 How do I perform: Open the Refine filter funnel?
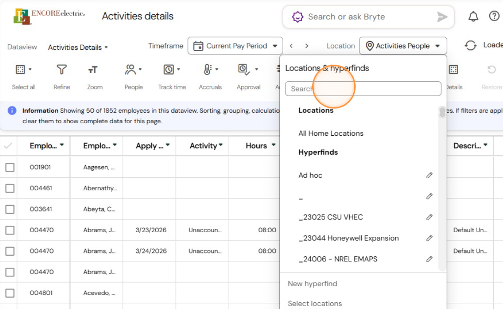[61, 69]
